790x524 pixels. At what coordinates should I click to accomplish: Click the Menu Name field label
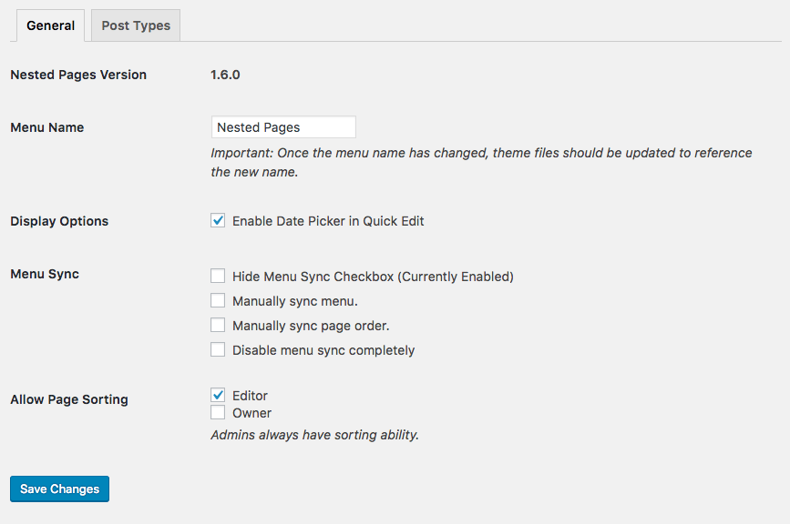coord(47,127)
